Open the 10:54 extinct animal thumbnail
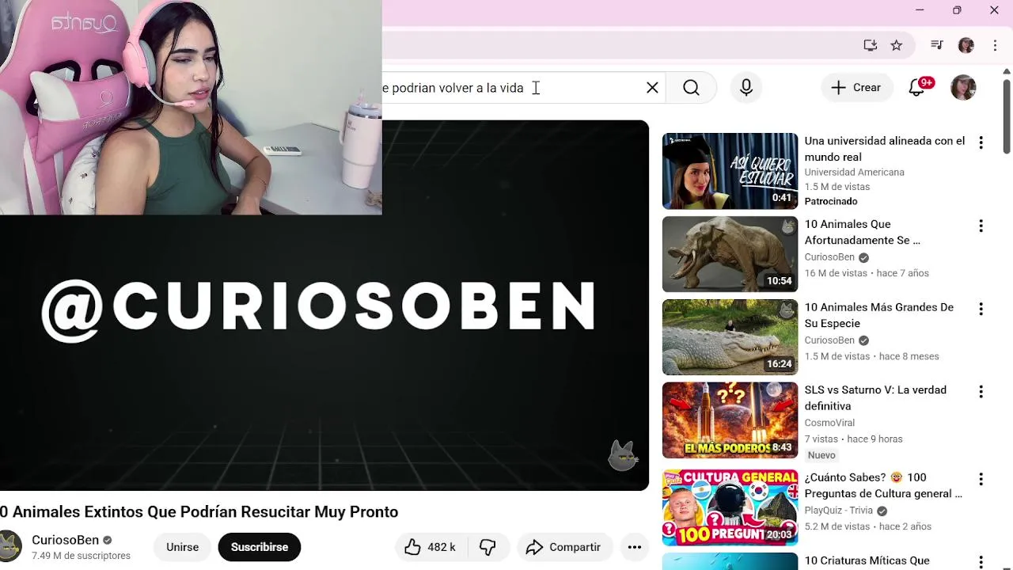The height and width of the screenshot is (570, 1013). click(x=730, y=254)
